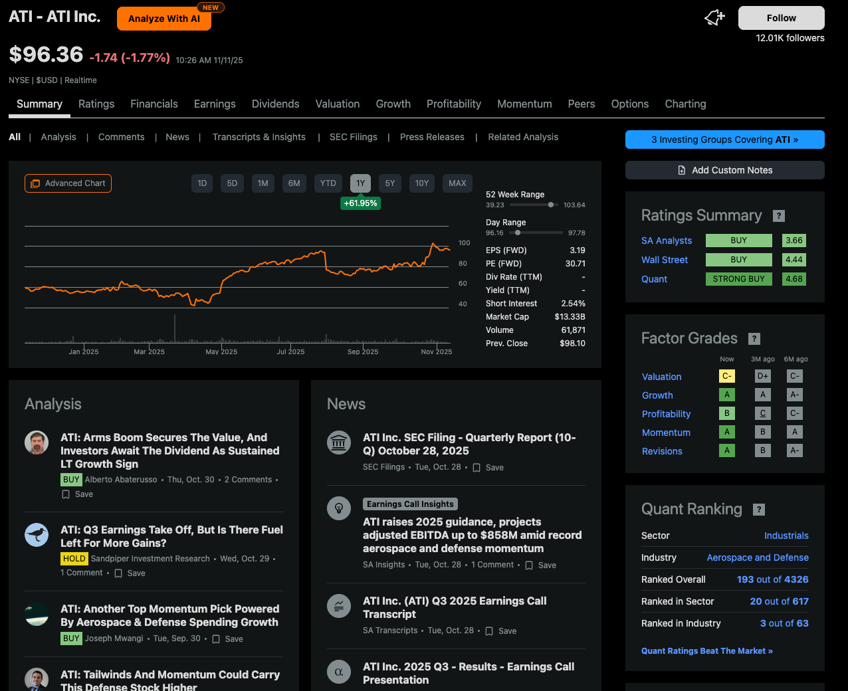This screenshot has height=691, width=848.
Task: Select the 1M chart range
Action: [x=263, y=183]
